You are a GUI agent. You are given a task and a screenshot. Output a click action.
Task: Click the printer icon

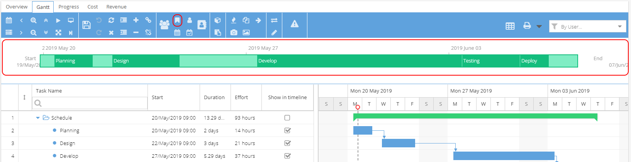(x=527, y=25)
